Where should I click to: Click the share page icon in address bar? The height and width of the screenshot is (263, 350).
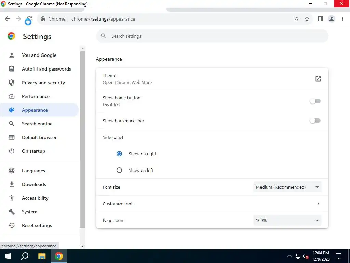pos(296,19)
